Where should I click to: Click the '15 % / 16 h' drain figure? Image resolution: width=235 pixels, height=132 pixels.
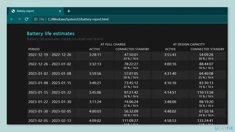[206, 96]
